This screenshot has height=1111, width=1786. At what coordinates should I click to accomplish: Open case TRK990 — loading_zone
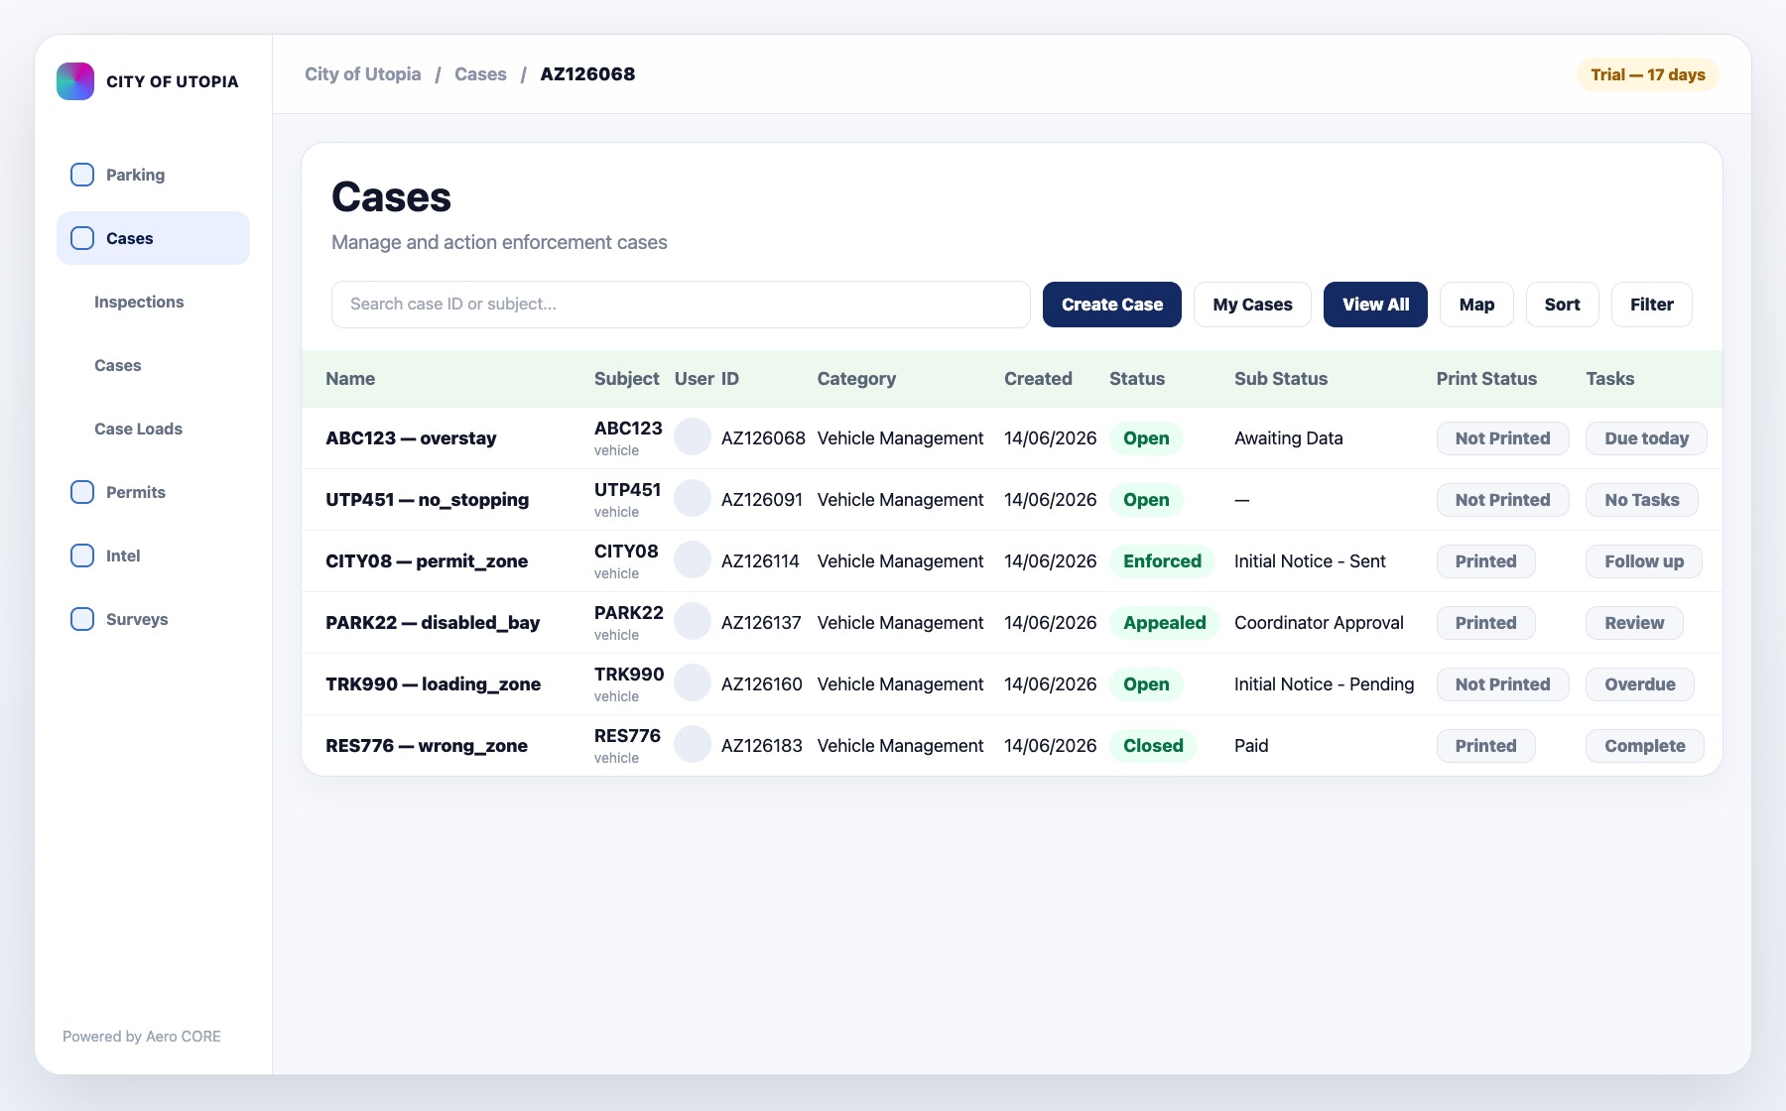pos(433,684)
